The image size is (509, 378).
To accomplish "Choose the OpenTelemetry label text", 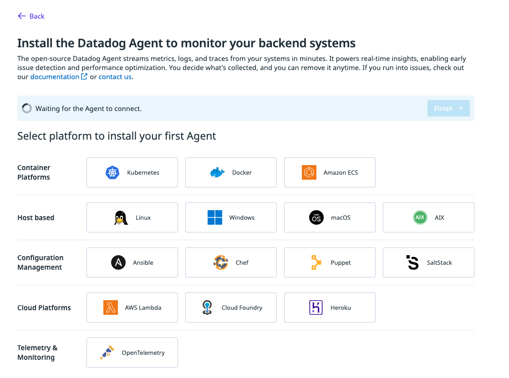I will pyautogui.click(x=143, y=353).
